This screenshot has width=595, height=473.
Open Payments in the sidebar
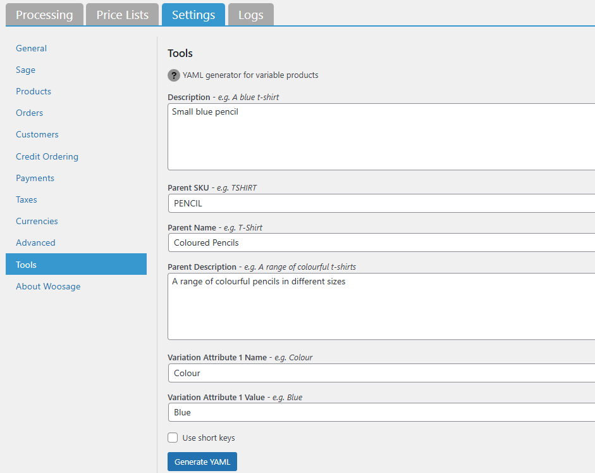35,178
